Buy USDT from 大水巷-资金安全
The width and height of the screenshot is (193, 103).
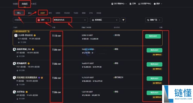(153, 36)
